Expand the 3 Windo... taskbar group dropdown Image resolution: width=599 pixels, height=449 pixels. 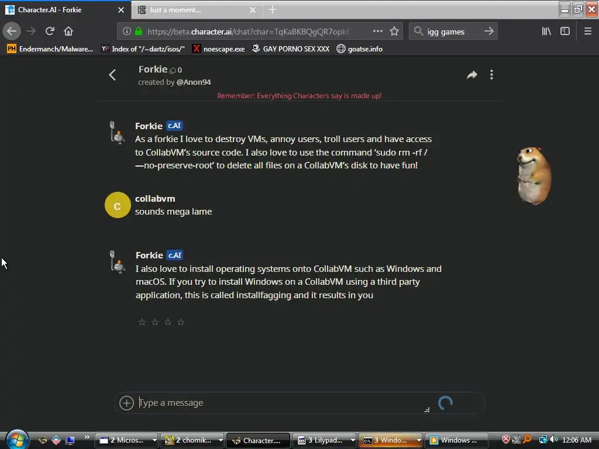(x=419, y=440)
